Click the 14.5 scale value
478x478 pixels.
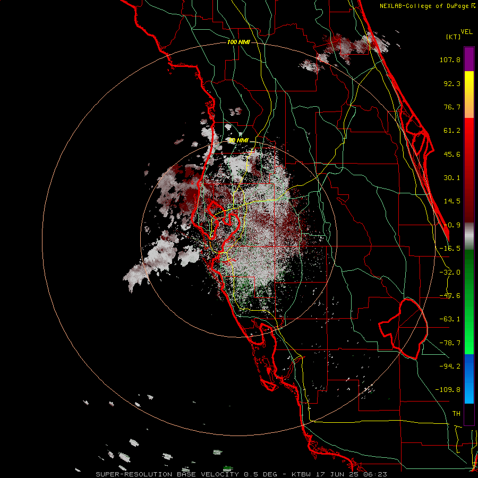coord(452,201)
